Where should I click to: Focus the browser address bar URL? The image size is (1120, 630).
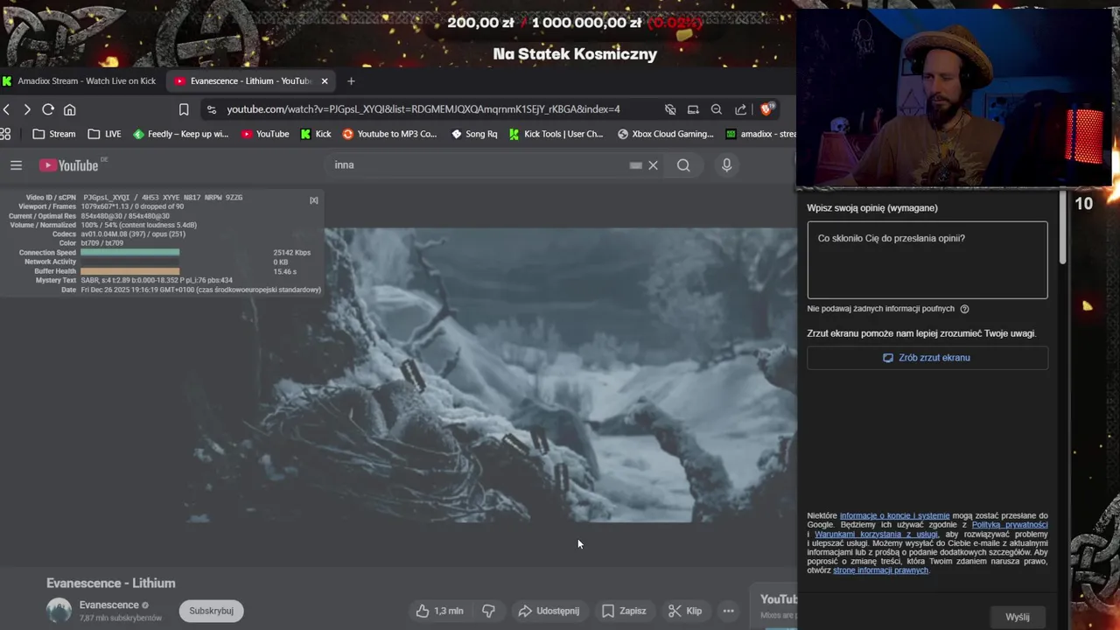point(423,109)
